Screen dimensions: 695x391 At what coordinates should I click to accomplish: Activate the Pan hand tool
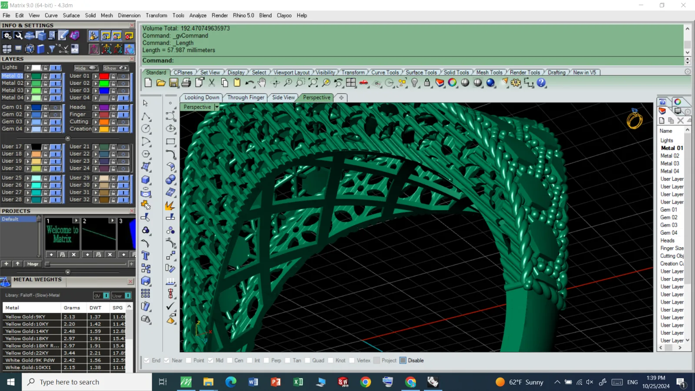pos(262,83)
